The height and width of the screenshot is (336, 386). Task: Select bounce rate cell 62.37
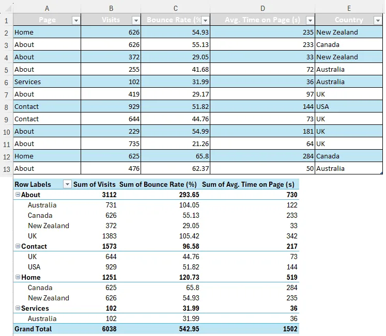coord(176,168)
